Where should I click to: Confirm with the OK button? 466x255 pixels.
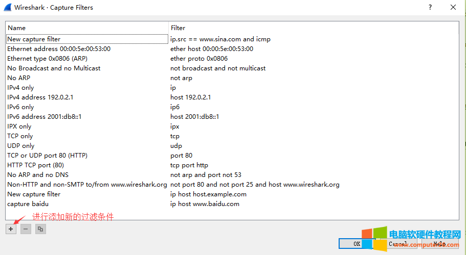click(x=357, y=244)
